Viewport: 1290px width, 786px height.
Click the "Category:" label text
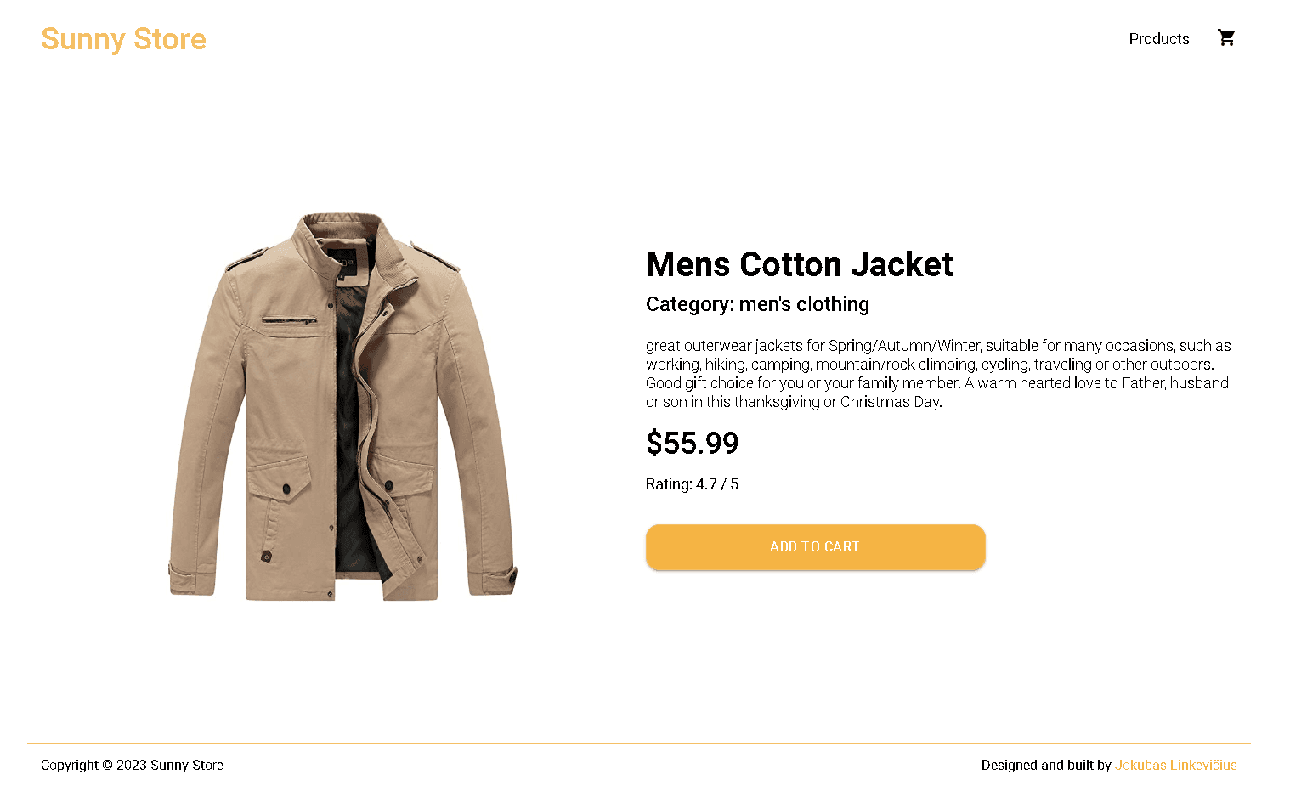(689, 304)
